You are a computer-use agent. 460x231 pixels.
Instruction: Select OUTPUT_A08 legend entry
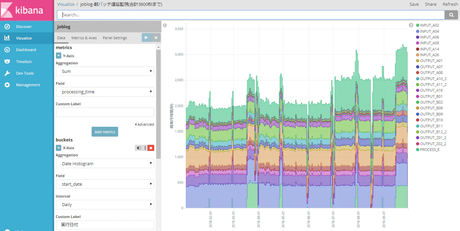click(429, 73)
